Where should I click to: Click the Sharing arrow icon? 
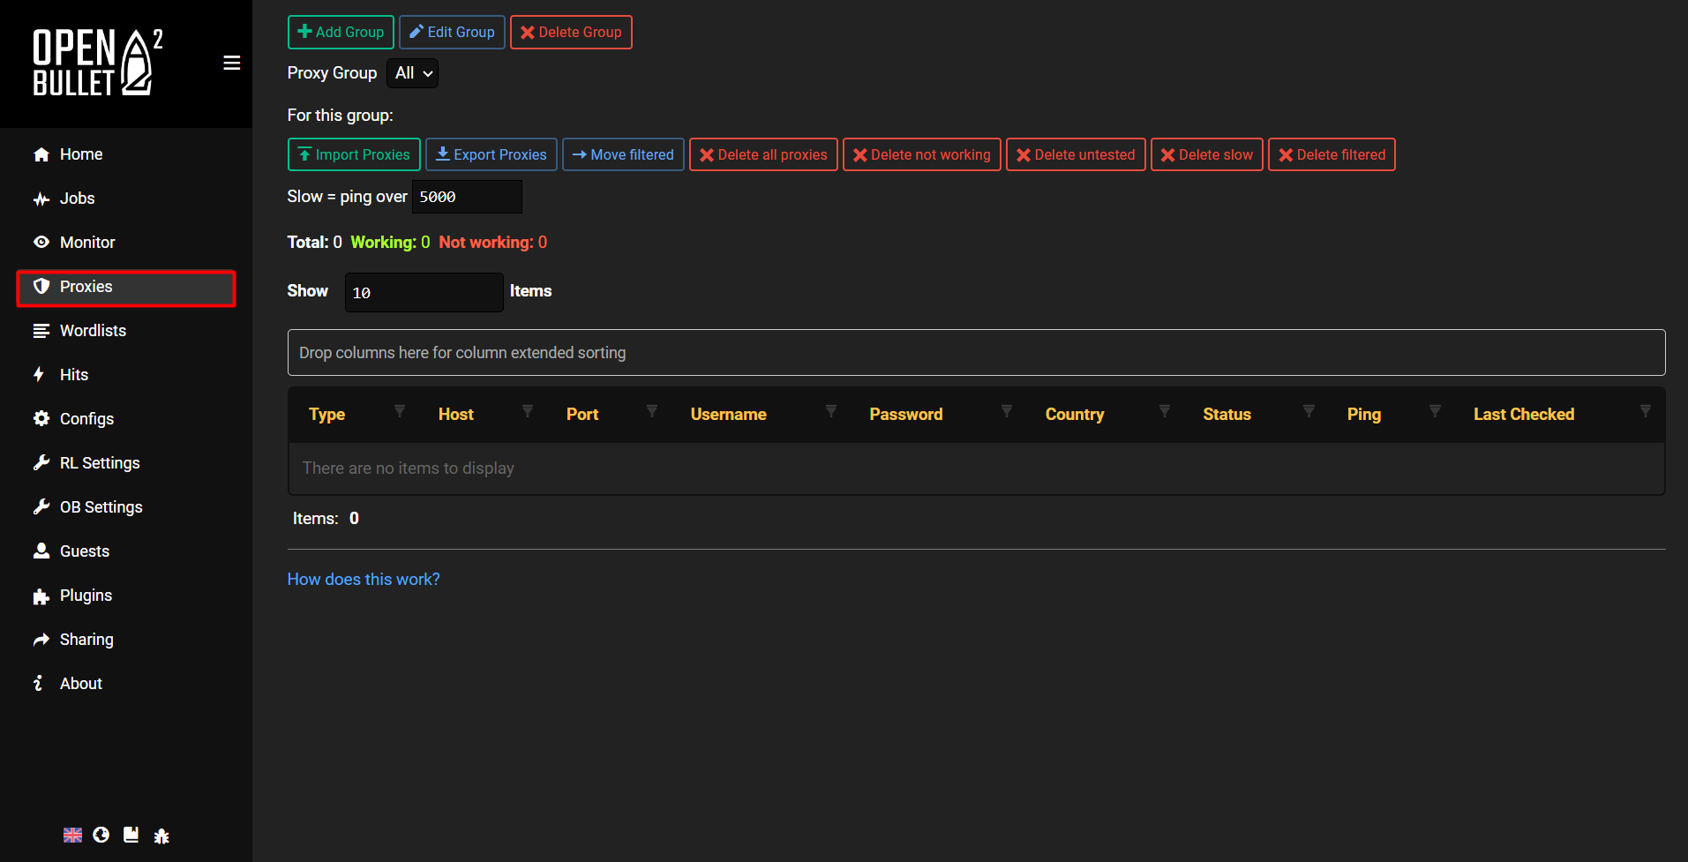[x=41, y=640]
